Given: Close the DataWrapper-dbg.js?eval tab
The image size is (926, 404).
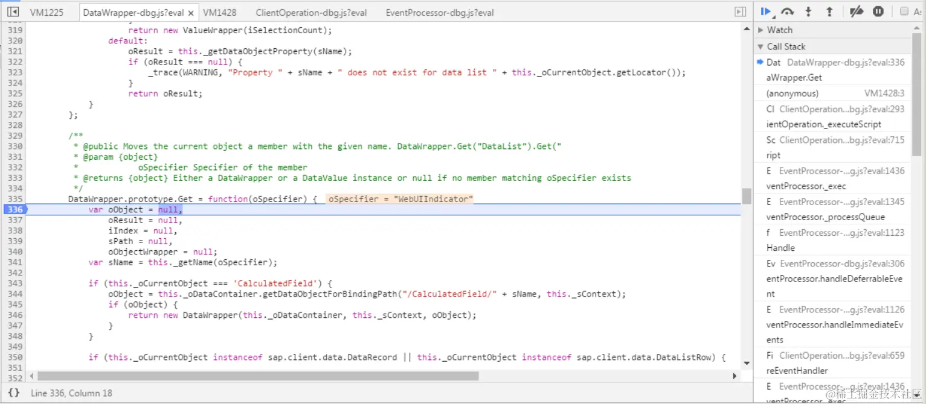Looking at the screenshot, I should click(x=191, y=13).
